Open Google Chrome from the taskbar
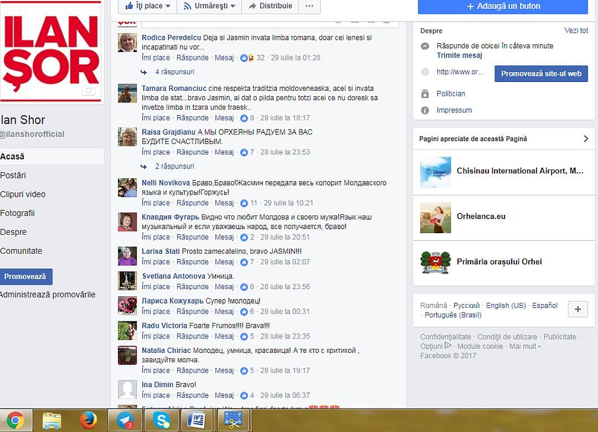598x432 pixels. point(16,420)
